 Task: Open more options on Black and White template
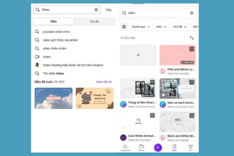click(x=191, y=115)
